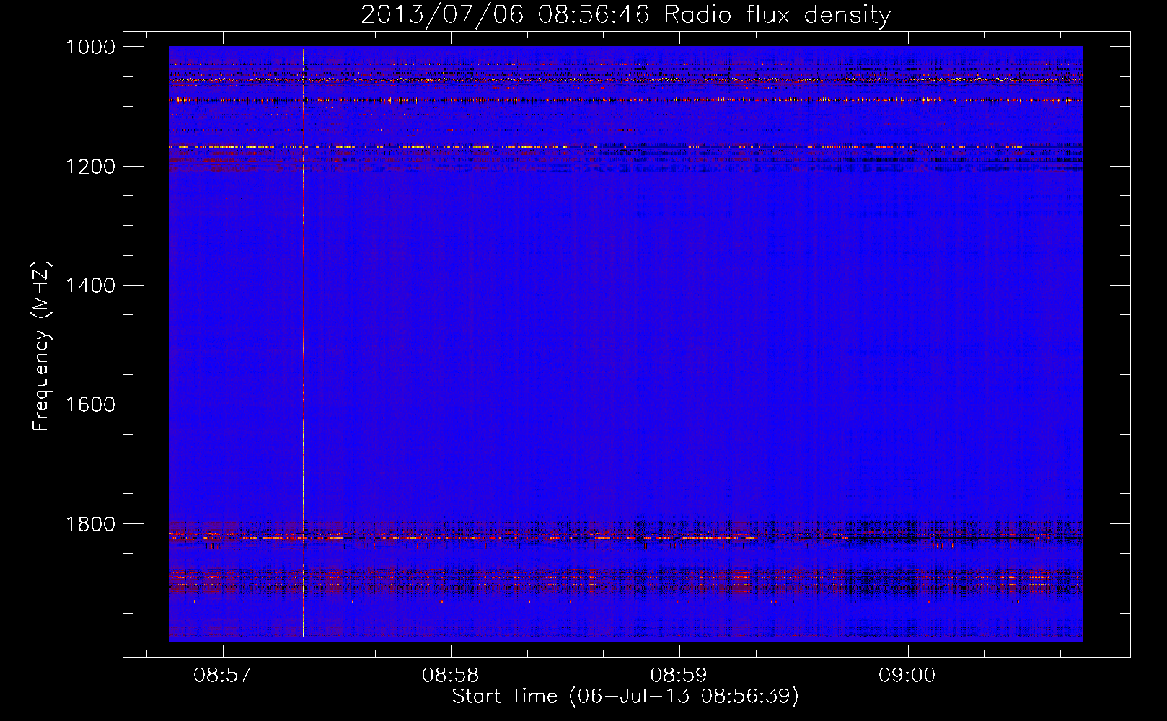This screenshot has width=1167, height=721.
Task: Click the Frequency (MHZ) axis label
Action: [42, 346]
